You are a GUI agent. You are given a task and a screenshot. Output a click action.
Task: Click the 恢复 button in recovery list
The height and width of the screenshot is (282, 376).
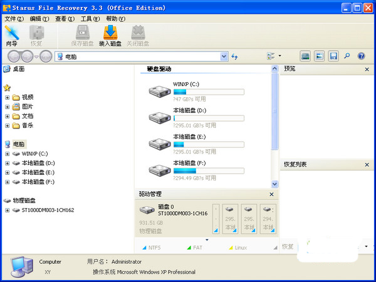[288, 246]
